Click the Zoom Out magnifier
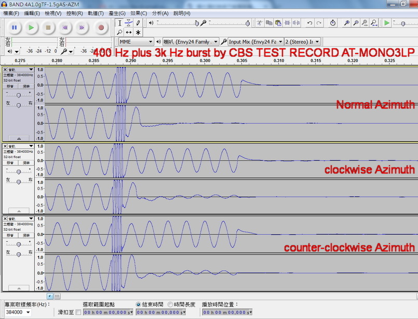This screenshot has width=418, height=319. tap(356, 23)
